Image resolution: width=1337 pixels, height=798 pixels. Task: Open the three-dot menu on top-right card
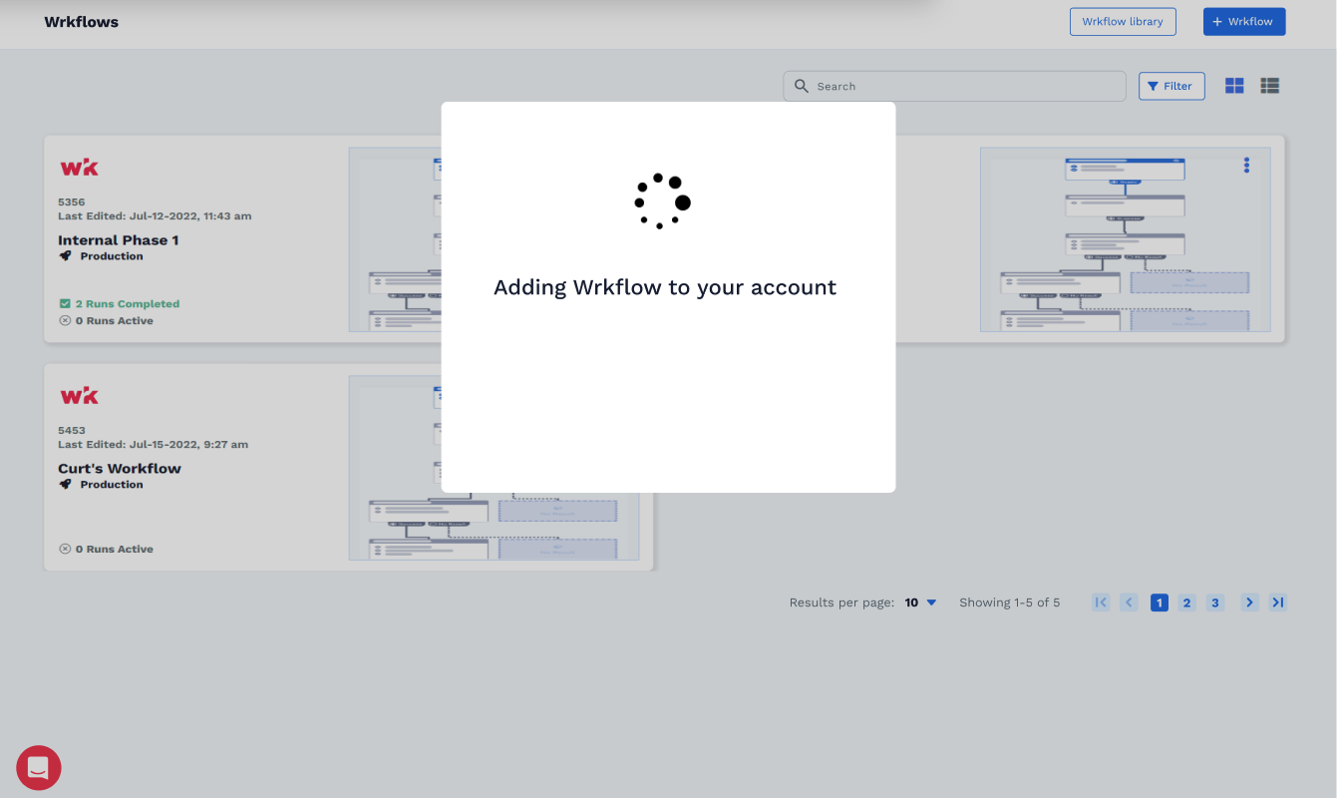(x=1246, y=165)
